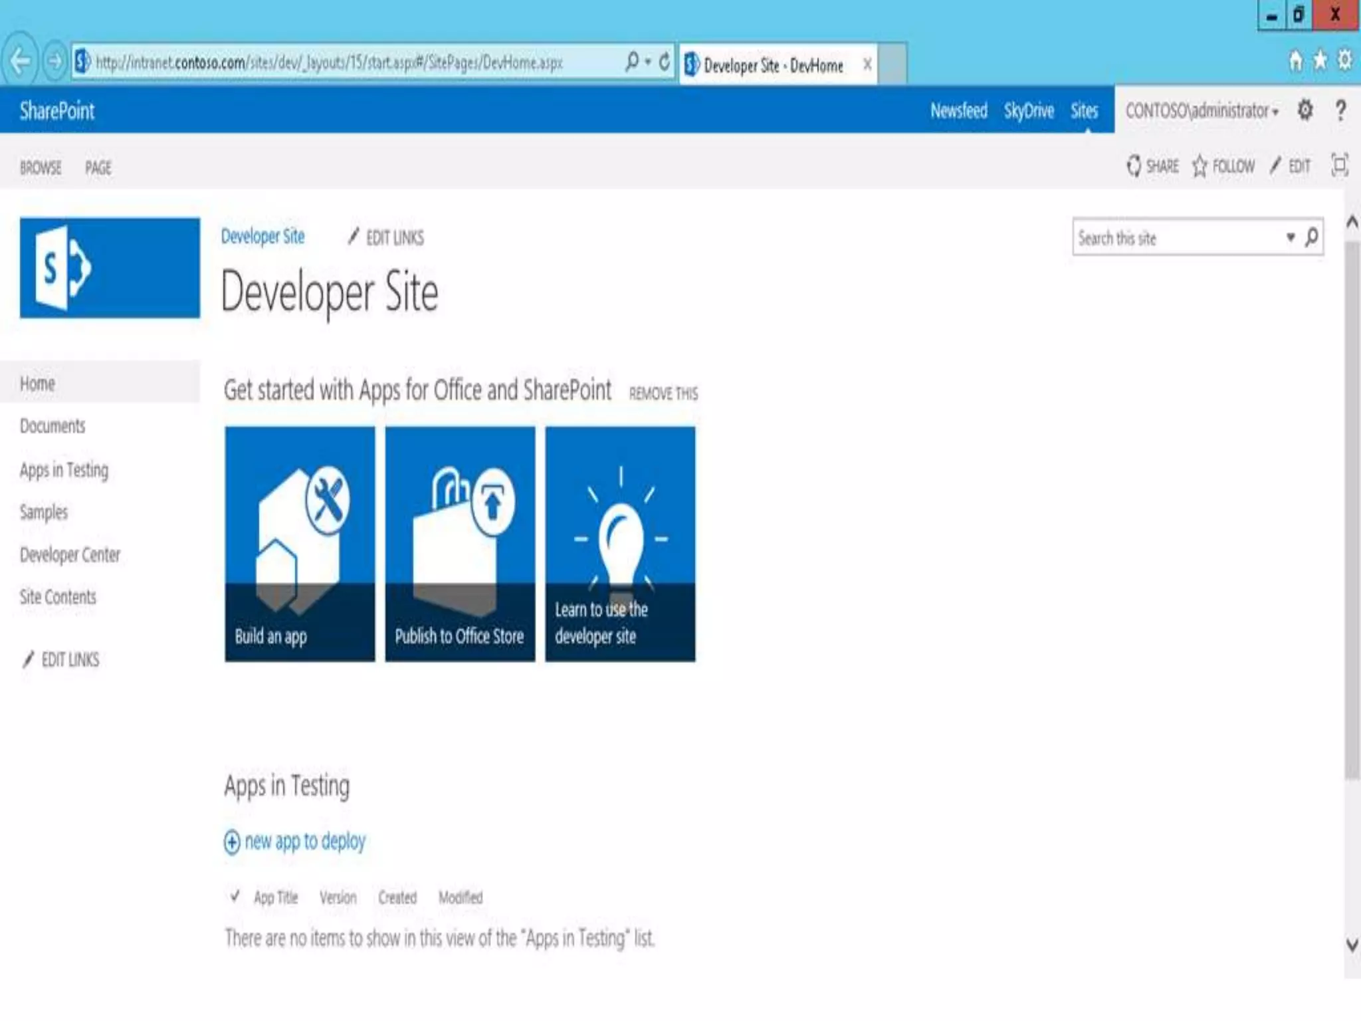
Task: Click the SharePoint settings gear icon
Action: (1305, 110)
